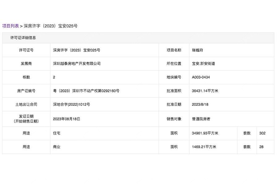Click 面积 label in the 住宅 row
The width and height of the screenshot is (278, 185).
point(174,133)
